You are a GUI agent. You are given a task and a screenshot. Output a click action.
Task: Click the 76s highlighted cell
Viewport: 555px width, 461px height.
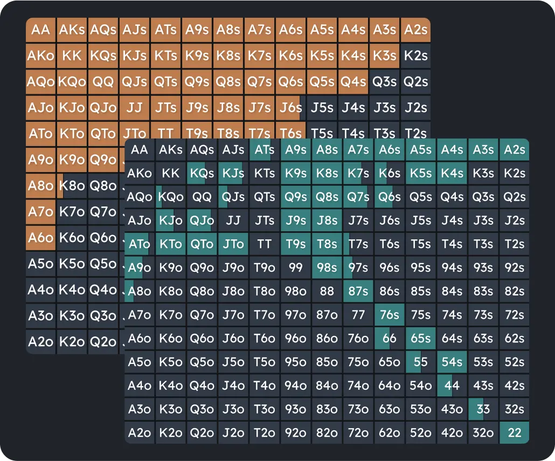click(389, 314)
